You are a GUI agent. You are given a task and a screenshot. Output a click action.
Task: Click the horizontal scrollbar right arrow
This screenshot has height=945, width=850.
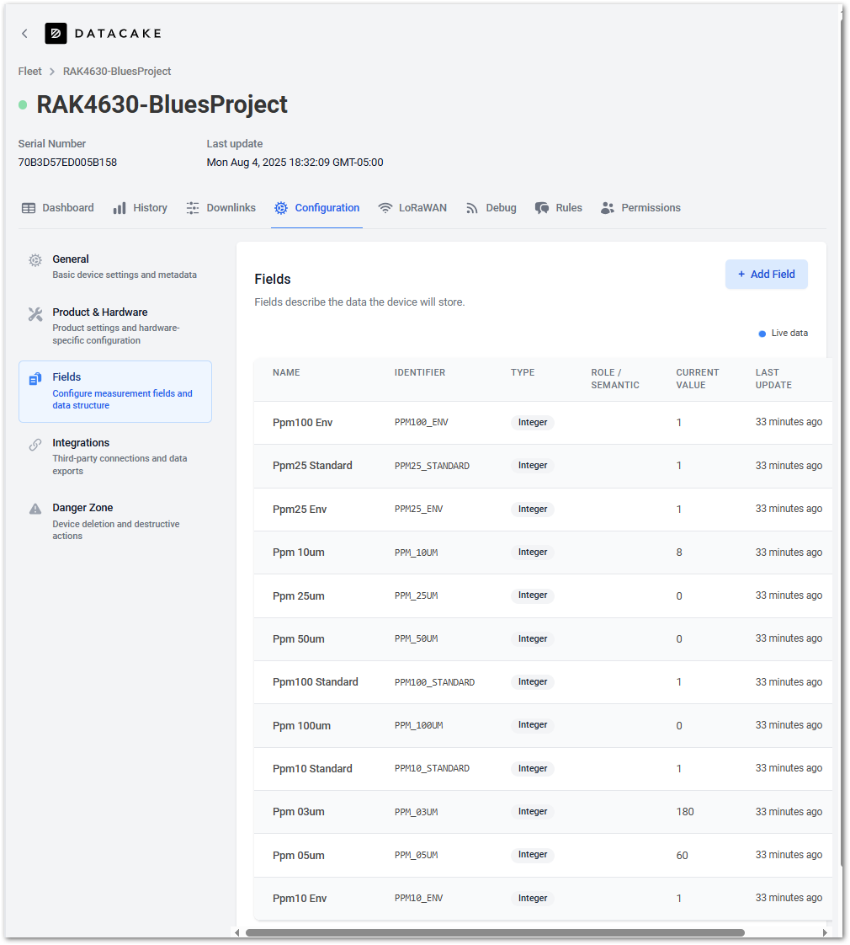click(825, 932)
